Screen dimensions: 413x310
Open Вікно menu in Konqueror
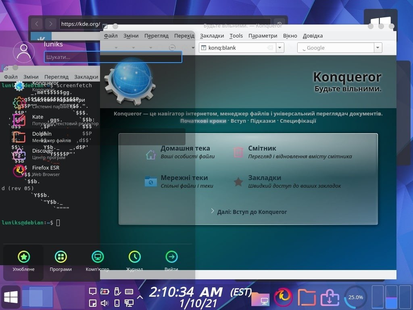pyautogui.click(x=290, y=36)
